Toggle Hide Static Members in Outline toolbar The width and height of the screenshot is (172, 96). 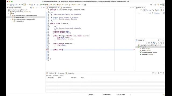point(156,43)
